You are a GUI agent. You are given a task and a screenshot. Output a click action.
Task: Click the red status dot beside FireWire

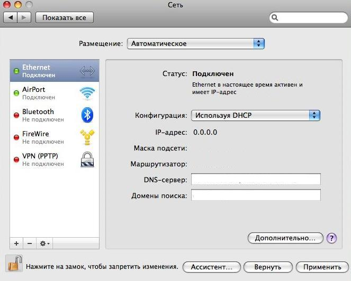tap(16, 137)
